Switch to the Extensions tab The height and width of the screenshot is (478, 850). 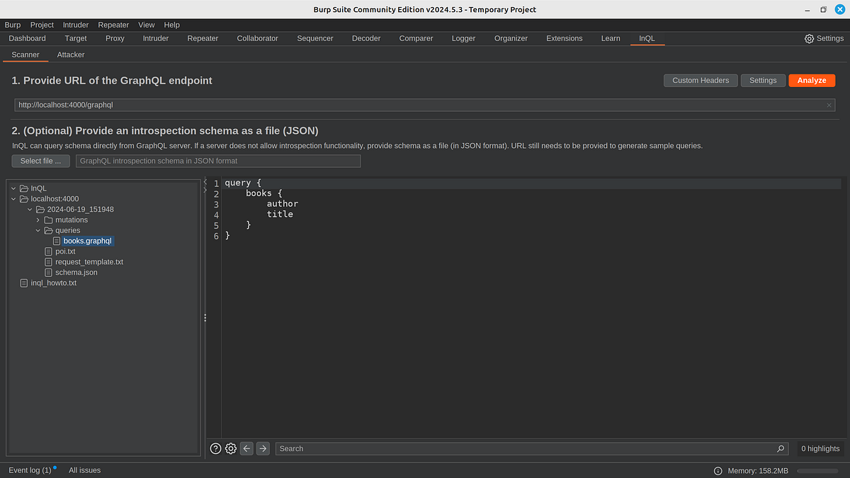click(x=565, y=38)
